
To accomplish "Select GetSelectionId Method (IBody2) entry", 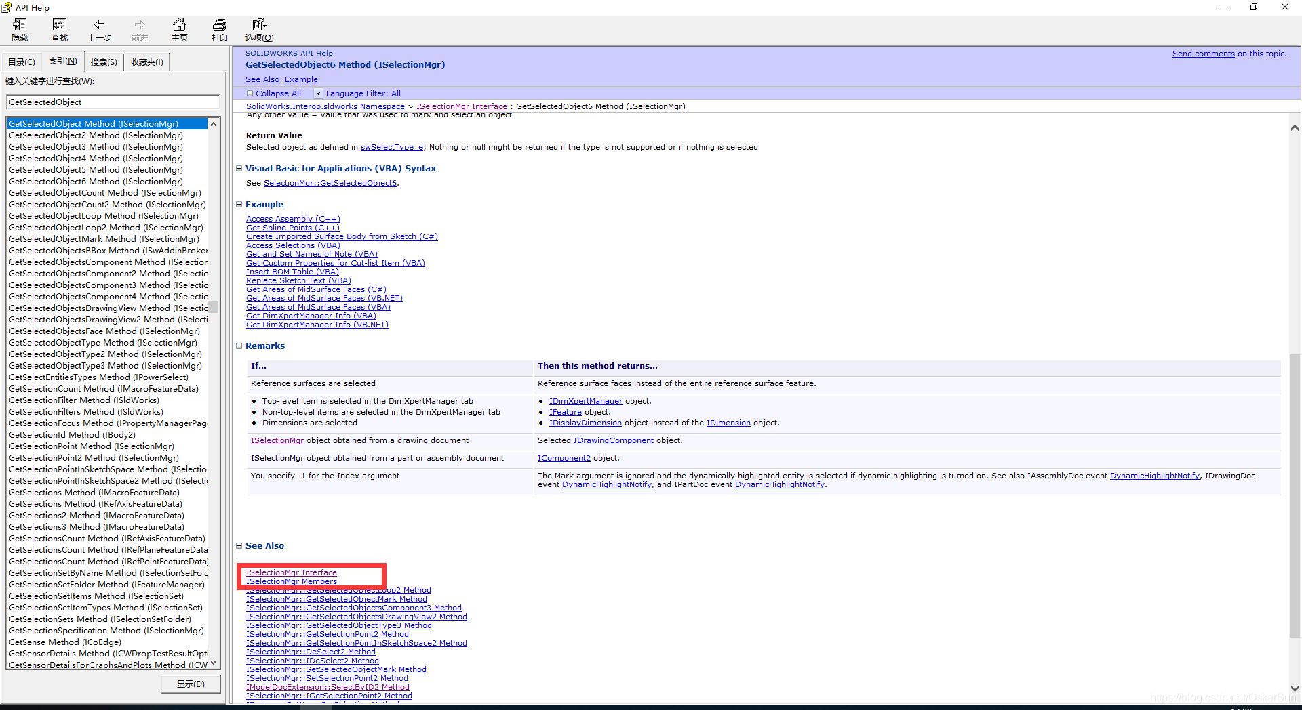I will pyautogui.click(x=72, y=435).
